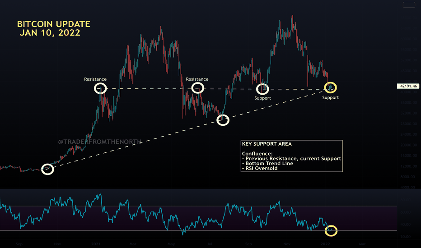Click the Support label under the yellow circle
Screen dimensions: 421x248
331,97
